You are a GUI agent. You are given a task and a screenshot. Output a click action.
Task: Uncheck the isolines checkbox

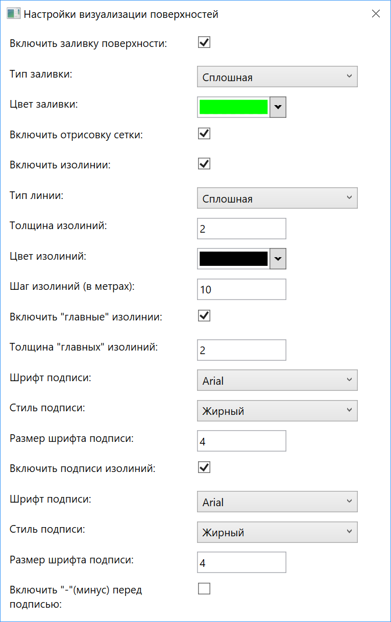point(204,163)
